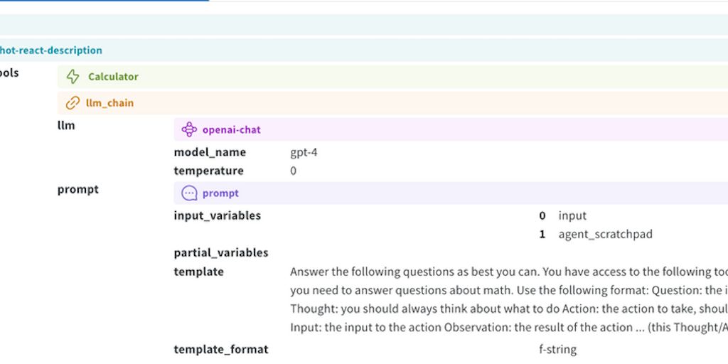
Task: Click the model_name key
Action: [210, 152]
